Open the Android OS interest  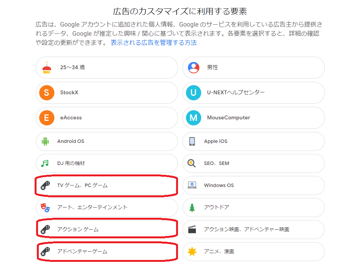(107, 141)
